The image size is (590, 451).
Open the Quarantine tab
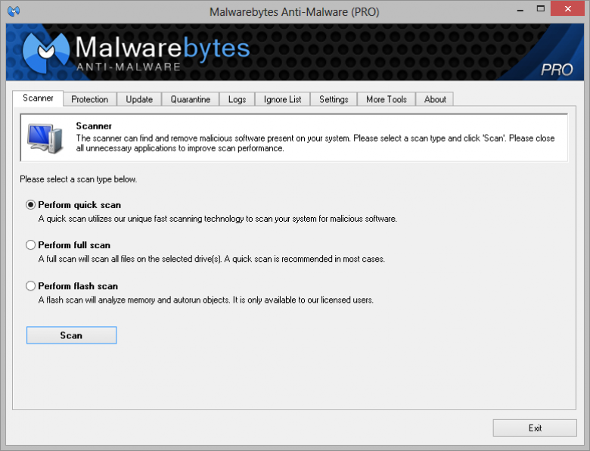coord(191,99)
